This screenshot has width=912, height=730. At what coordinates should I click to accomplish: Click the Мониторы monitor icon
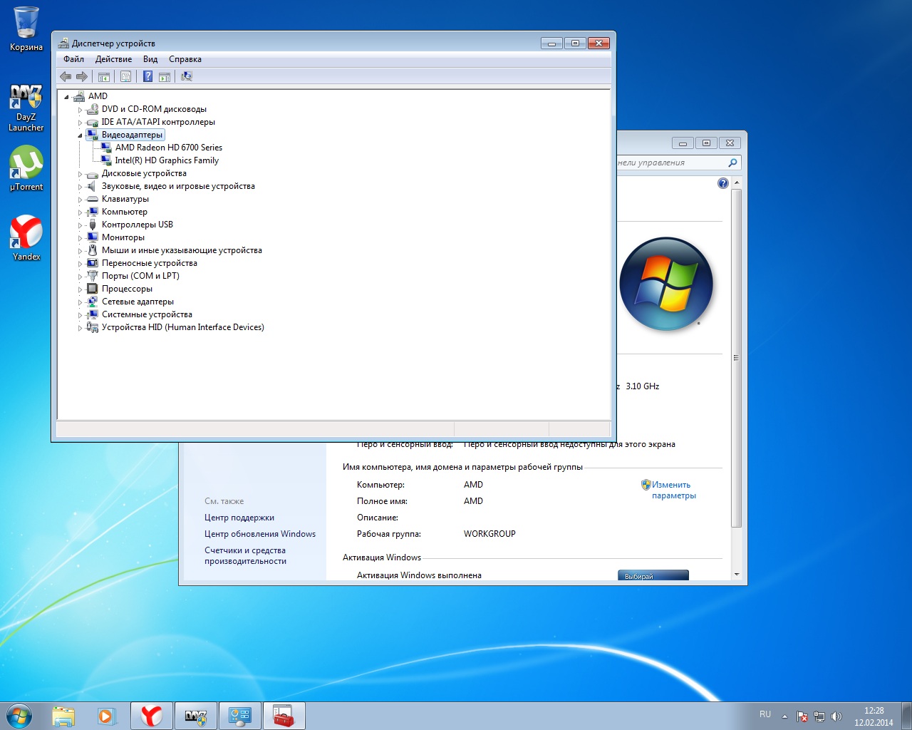point(92,237)
